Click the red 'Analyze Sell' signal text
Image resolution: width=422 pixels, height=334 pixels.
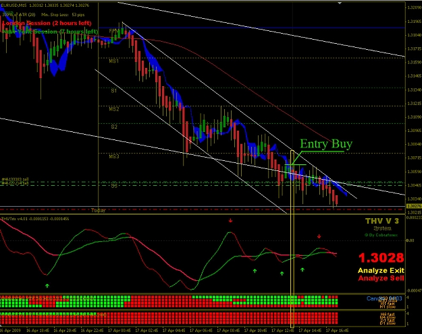coord(381,278)
